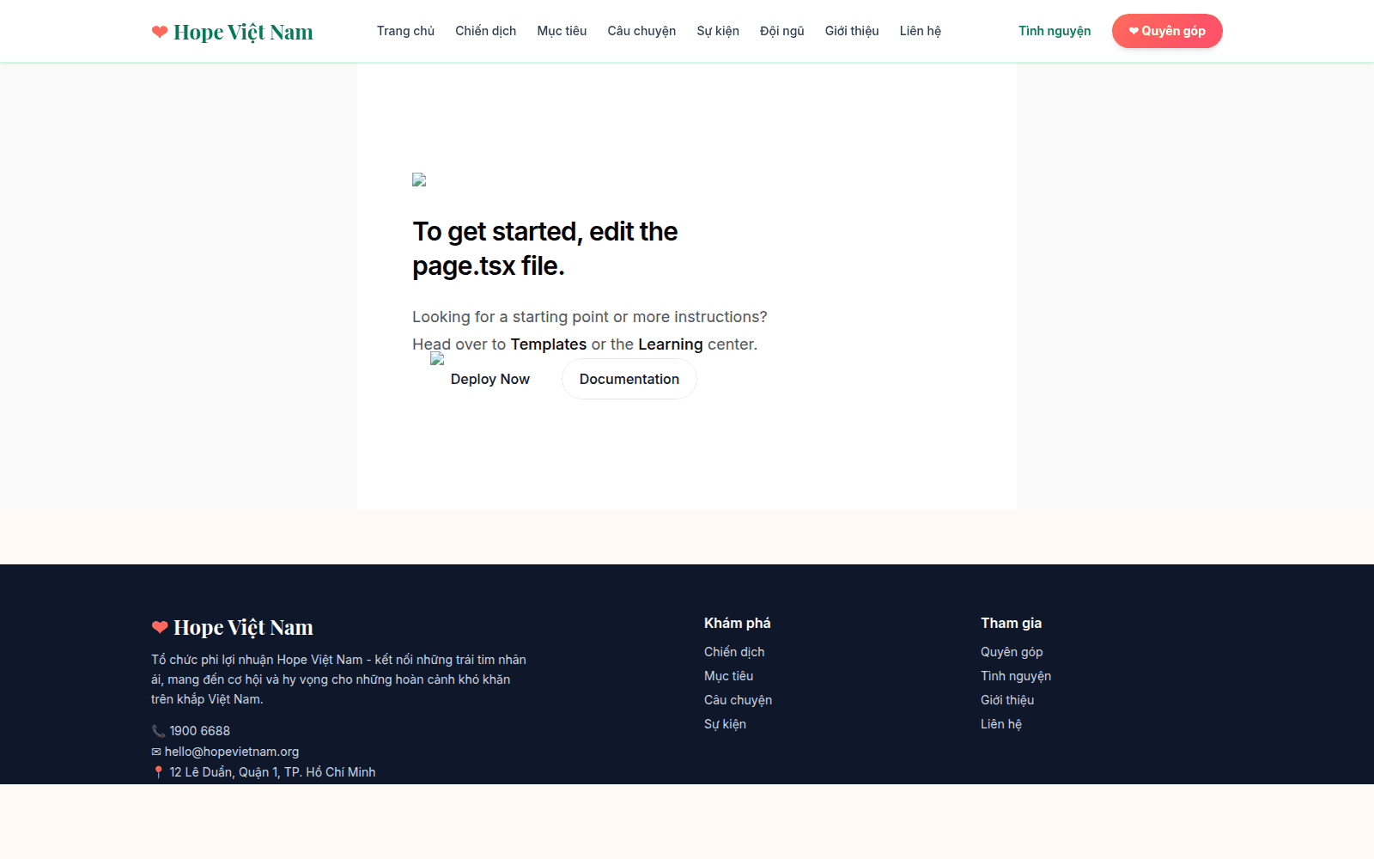The width and height of the screenshot is (1374, 859).
Task: Click Liên hệ in the top navigation
Action: pos(920,31)
